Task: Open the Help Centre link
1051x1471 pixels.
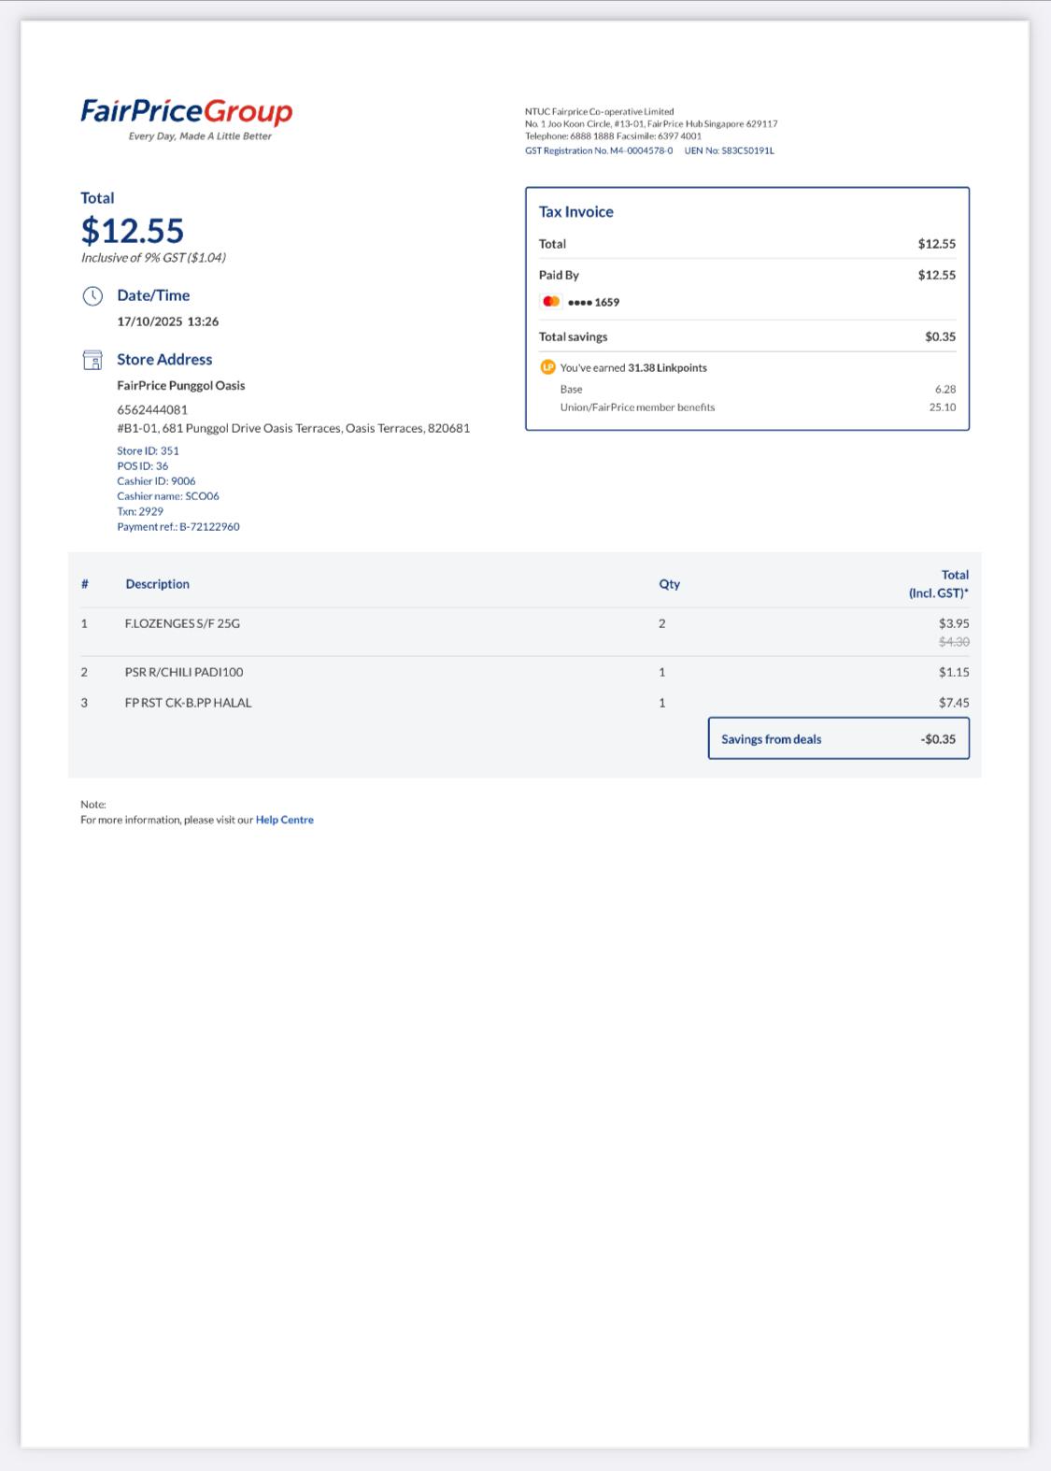Action: coord(285,820)
